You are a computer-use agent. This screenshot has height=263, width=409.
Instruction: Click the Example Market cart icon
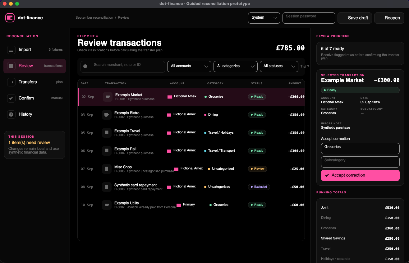point(108,97)
